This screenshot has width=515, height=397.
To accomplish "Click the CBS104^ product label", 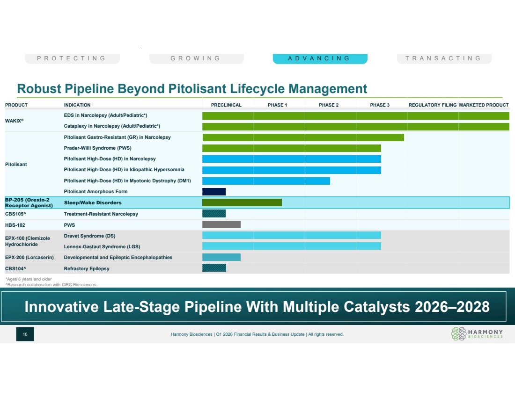I will [15, 269].
